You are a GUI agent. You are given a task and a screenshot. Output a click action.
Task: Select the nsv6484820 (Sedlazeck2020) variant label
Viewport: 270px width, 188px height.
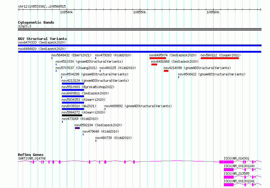42,49
